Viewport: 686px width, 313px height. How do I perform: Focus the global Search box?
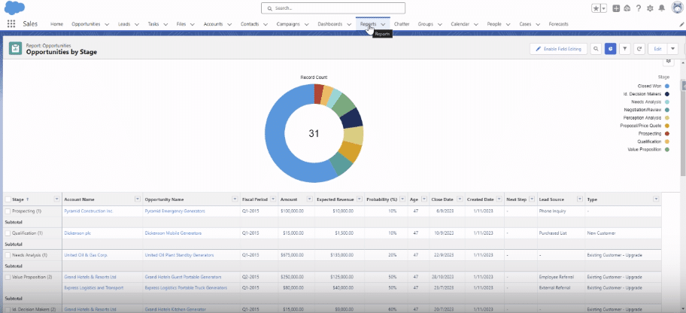(x=333, y=8)
